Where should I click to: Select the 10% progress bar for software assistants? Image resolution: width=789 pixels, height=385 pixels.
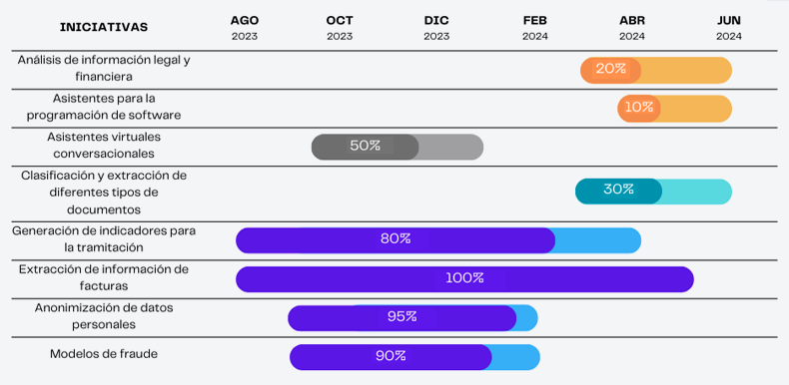(675, 109)
